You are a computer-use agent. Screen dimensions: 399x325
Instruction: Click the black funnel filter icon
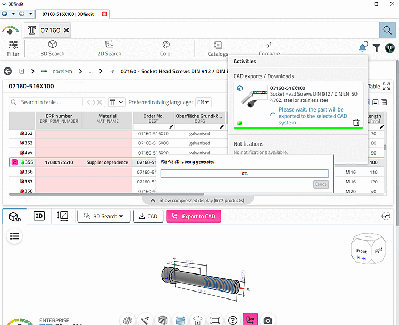coord(376,47)
